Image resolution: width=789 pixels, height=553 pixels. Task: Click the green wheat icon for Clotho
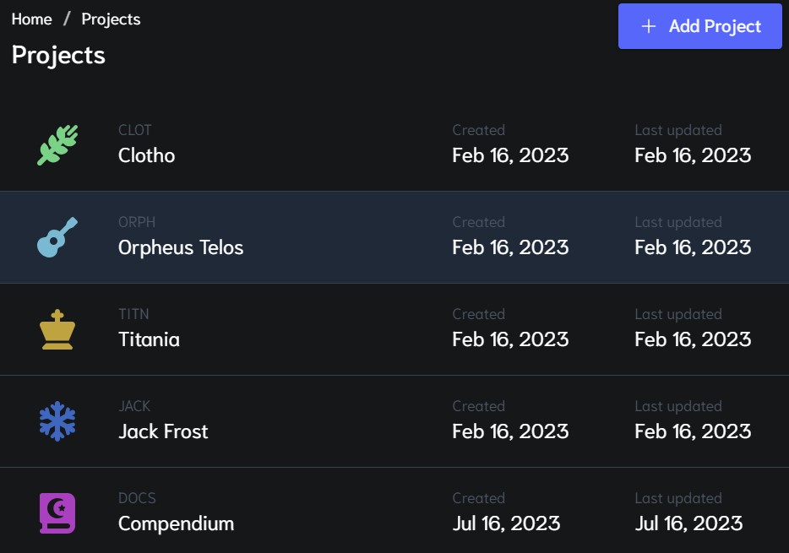tap(57, 144)
